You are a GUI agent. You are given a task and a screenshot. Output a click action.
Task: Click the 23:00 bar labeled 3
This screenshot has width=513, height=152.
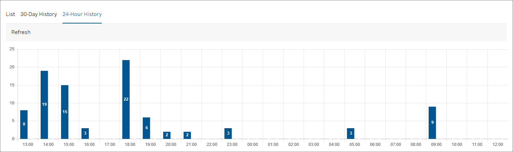pos(228,133)
